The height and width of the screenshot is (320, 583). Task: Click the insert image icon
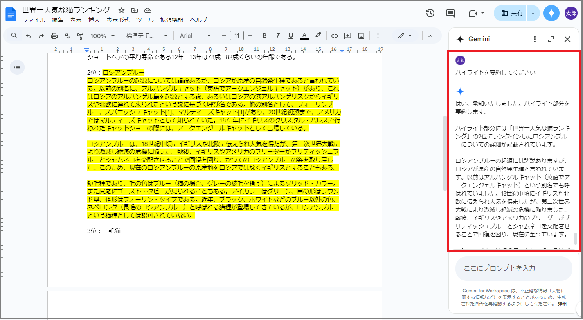click(361, 36)
